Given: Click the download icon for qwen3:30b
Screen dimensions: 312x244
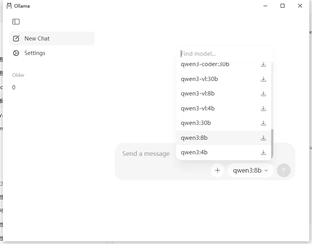Looking at the screenshot, I should pyautogui.click(x=263, y=123).
